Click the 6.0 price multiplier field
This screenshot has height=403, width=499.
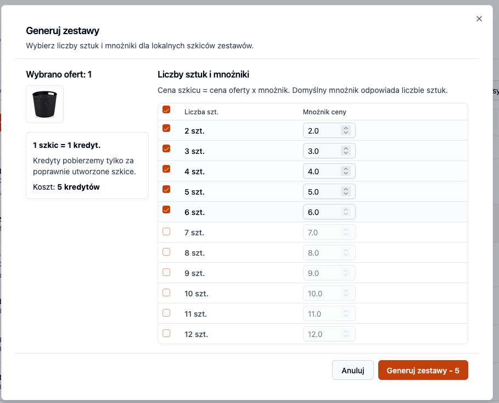point(329,212)
